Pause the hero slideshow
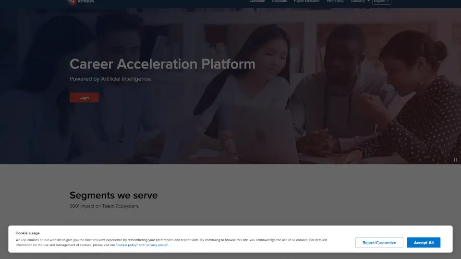This screenshot has height=259, width=461. click(x=455, y=160)
